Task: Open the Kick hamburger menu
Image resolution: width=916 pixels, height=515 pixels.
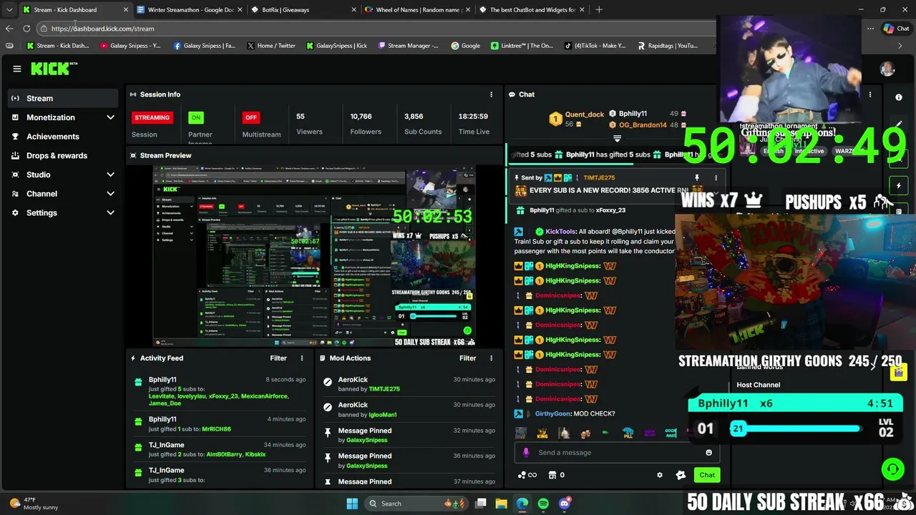Action: pos(17,69)
